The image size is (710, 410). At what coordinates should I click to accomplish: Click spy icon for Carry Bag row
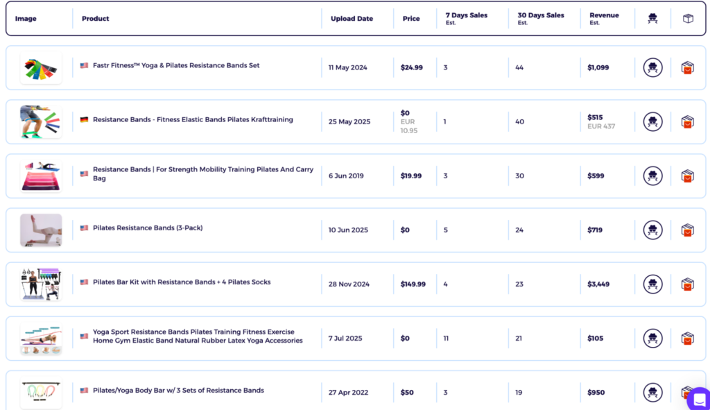point(652,176)
